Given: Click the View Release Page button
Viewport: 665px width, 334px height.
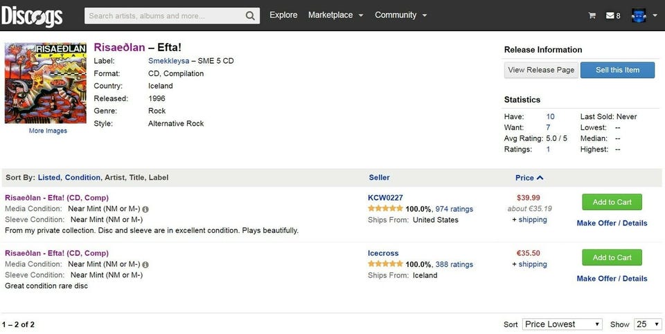Looking at the screenshot, I should click(540, 70).
